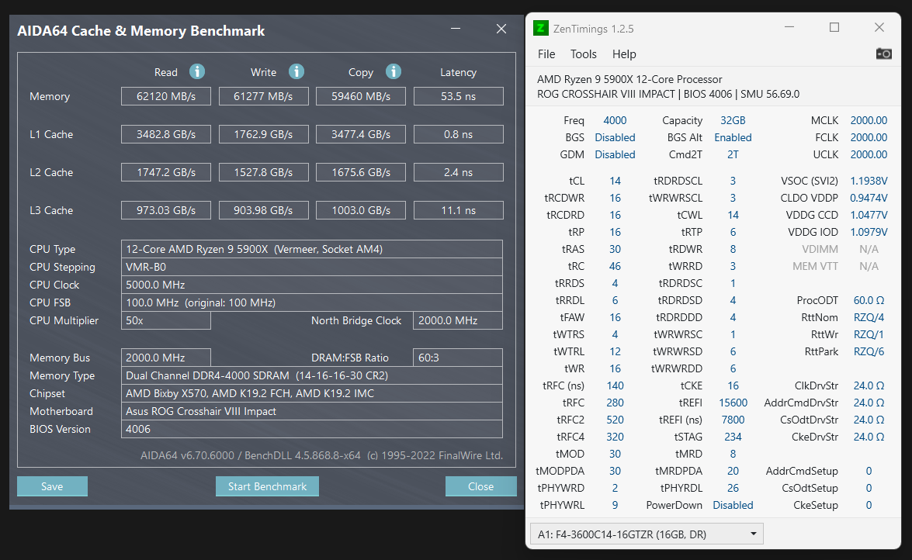912x560 pixels.
Task: Click the L2 Cache Read 1747.2 GB/s value
Action: click(166, 172)
